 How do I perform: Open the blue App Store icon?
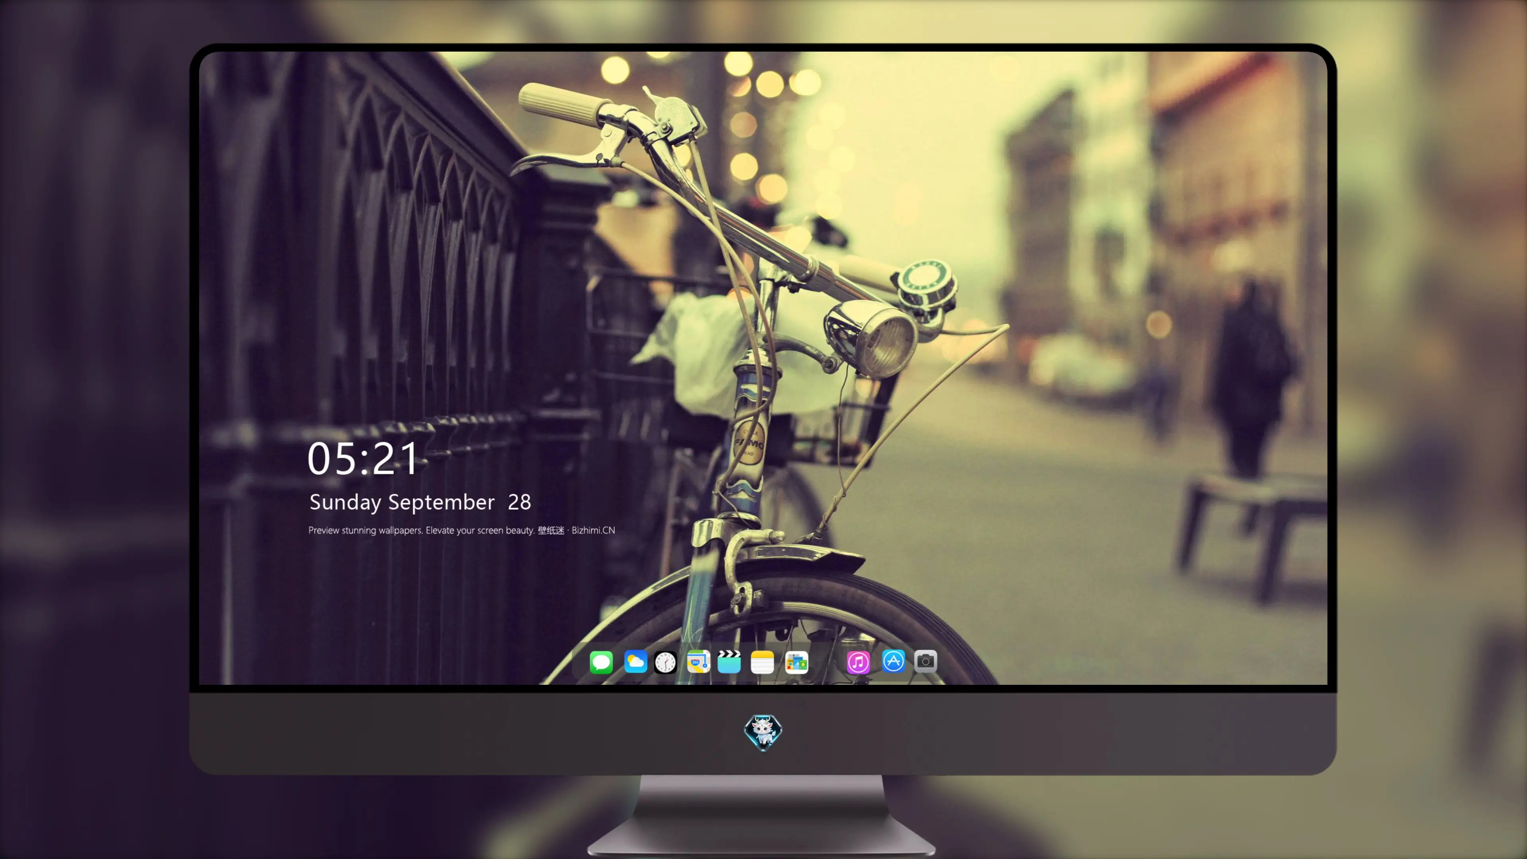pos(893,661)
